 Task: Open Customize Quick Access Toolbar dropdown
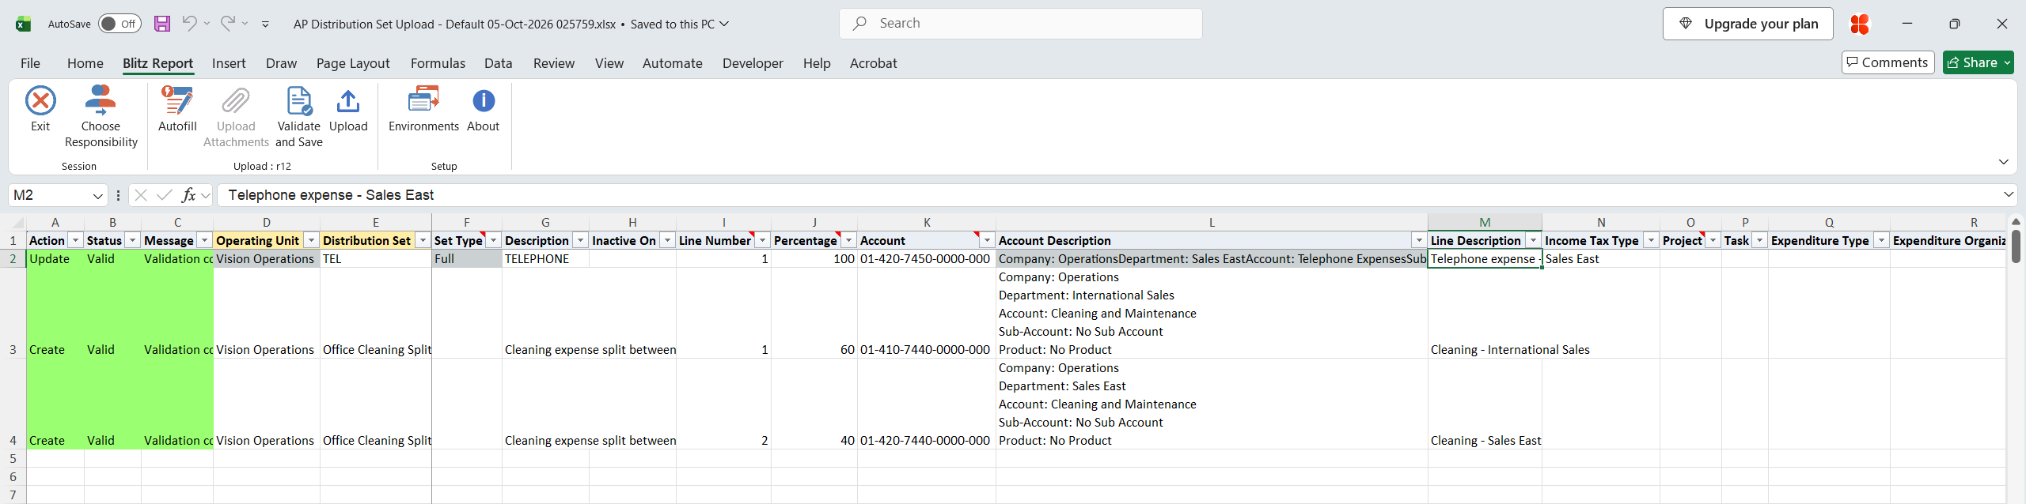click(265, 24)
